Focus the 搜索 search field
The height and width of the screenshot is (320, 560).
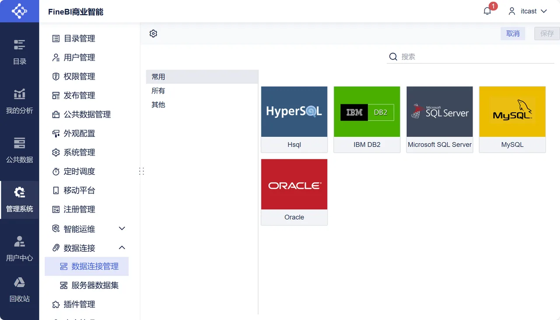470,56
